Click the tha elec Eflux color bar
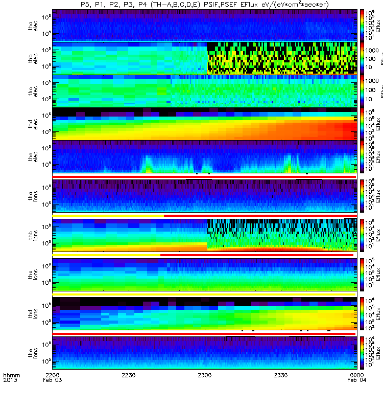The height and width of the screenshot is (409, 383). point(362,25)
